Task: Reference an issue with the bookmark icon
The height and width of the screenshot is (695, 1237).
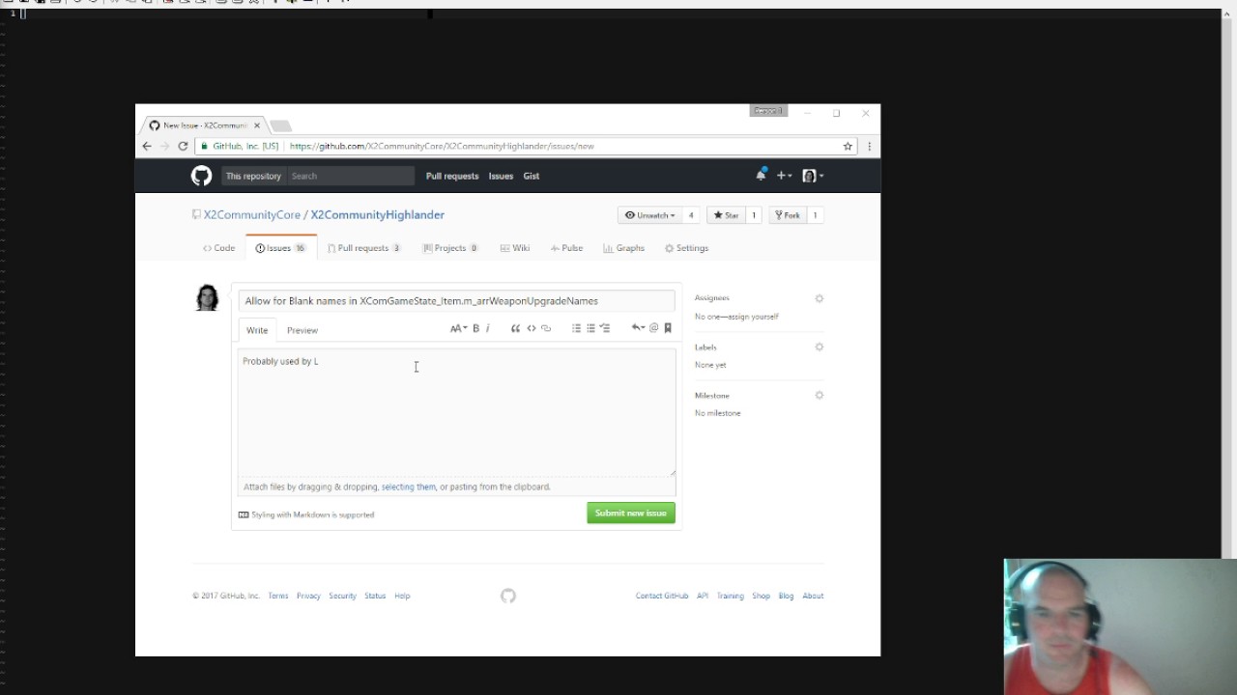Action: [668, 328]
